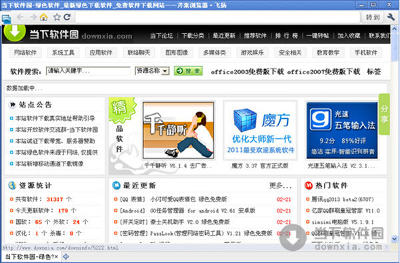Select the 手机软件 category
The width and height of the screenshot is (400, 263).
point(366,53)
